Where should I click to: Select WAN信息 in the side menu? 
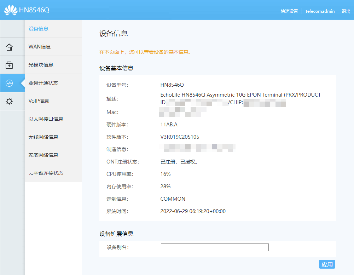40,47
